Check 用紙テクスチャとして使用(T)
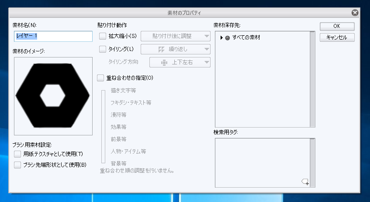The width and height of the screenshot is (370, 202). tap(17, 154)
